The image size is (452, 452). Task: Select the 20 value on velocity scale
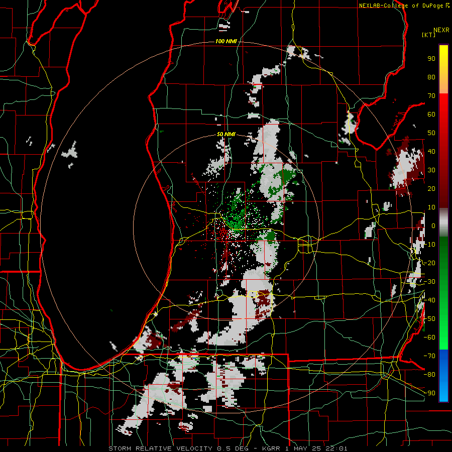431,188
